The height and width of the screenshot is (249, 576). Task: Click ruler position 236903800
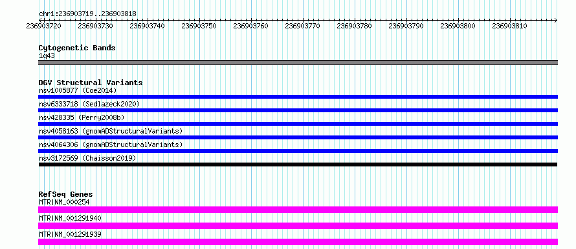point(458,26)
